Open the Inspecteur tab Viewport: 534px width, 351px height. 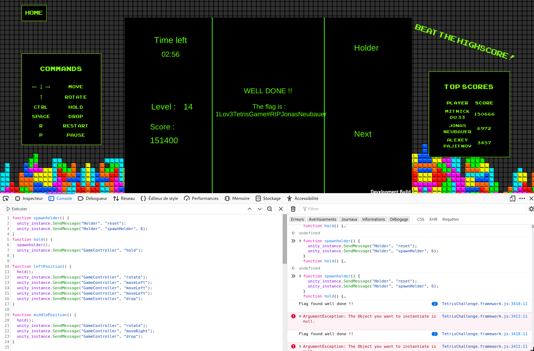click(29, 198)
